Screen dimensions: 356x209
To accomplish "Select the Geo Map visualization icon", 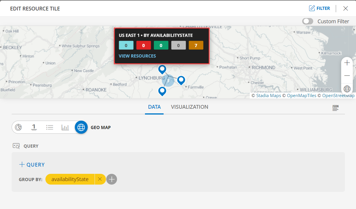I will [x=81, y=127].
